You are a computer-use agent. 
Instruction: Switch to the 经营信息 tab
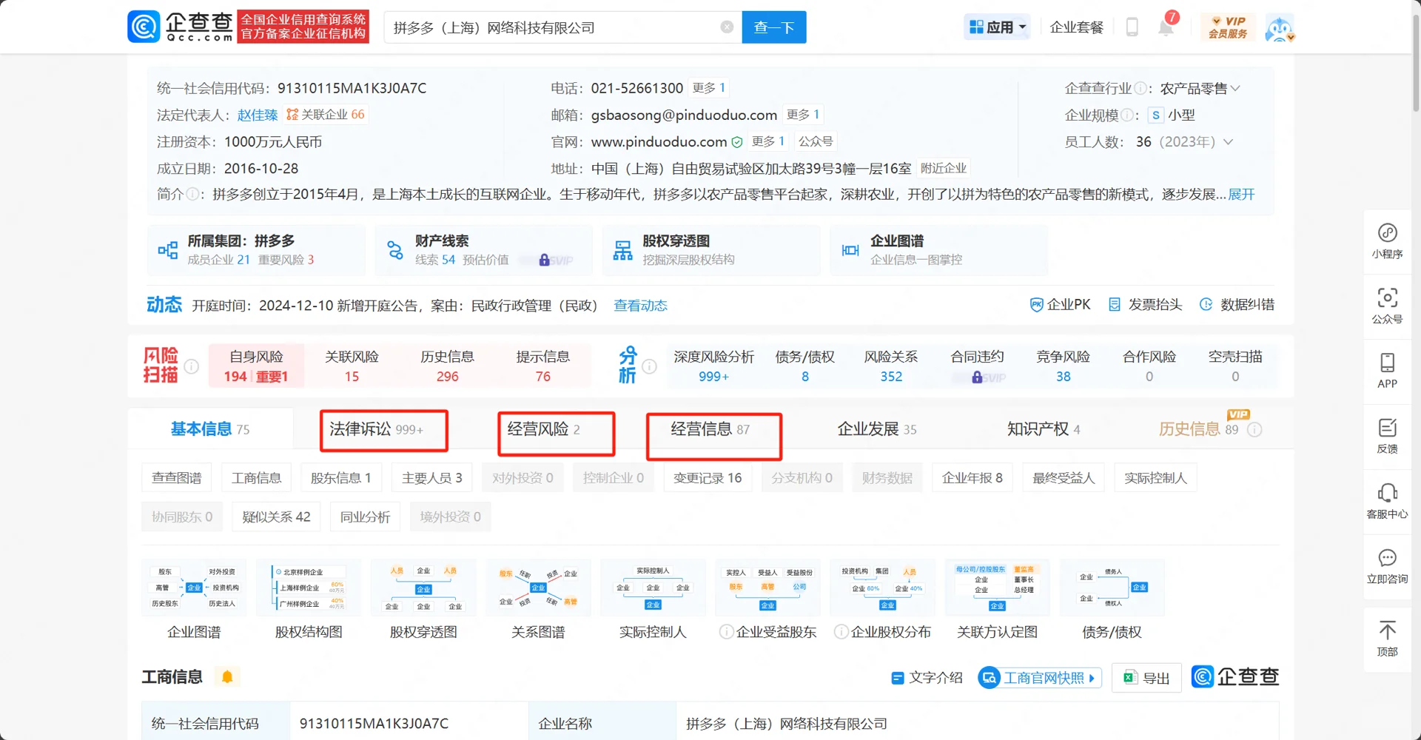[710, 429]
